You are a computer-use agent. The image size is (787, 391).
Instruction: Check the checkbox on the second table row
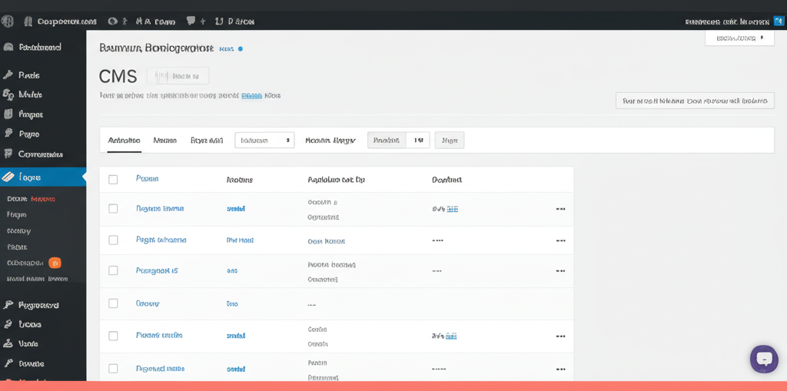click(x=113, y=240)
